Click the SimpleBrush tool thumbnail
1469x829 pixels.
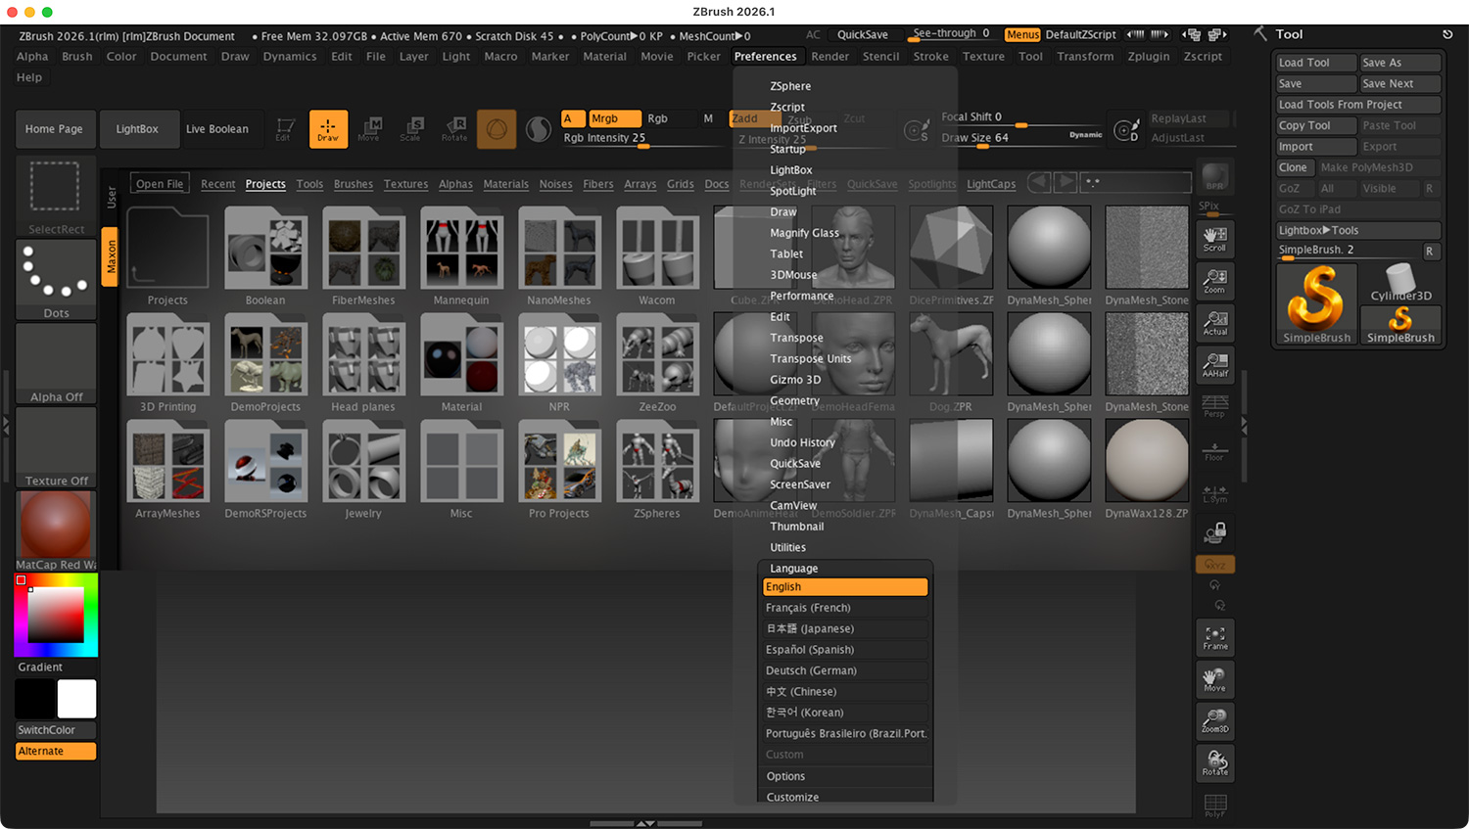tap(1316, 303)
